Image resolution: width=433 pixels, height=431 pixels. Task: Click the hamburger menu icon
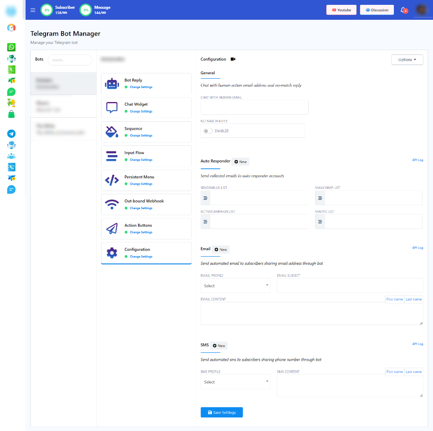tap(33, 10)
